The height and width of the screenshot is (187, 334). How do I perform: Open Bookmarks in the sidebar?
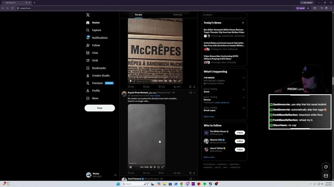pyautogui.click(x=96, y=68)
